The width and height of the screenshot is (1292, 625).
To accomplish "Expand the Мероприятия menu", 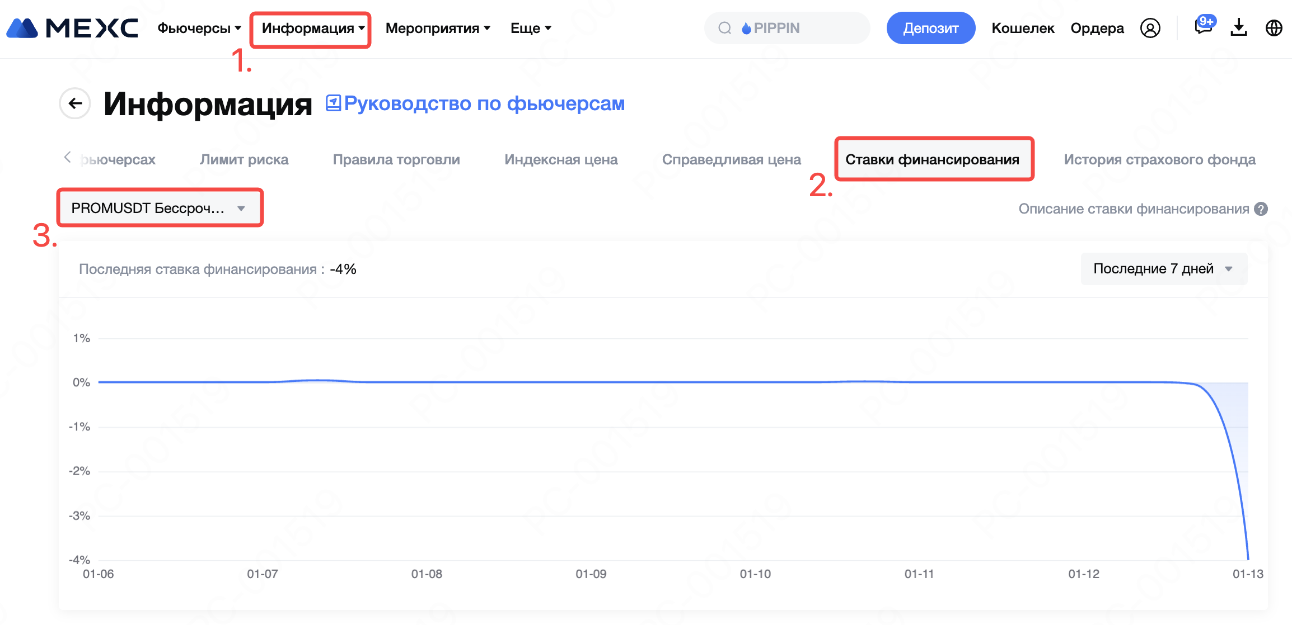I will pyautogui.click(x=438, y=28).
